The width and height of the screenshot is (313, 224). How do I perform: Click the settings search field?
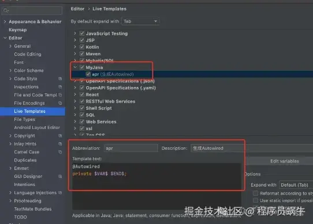[32, 10]
